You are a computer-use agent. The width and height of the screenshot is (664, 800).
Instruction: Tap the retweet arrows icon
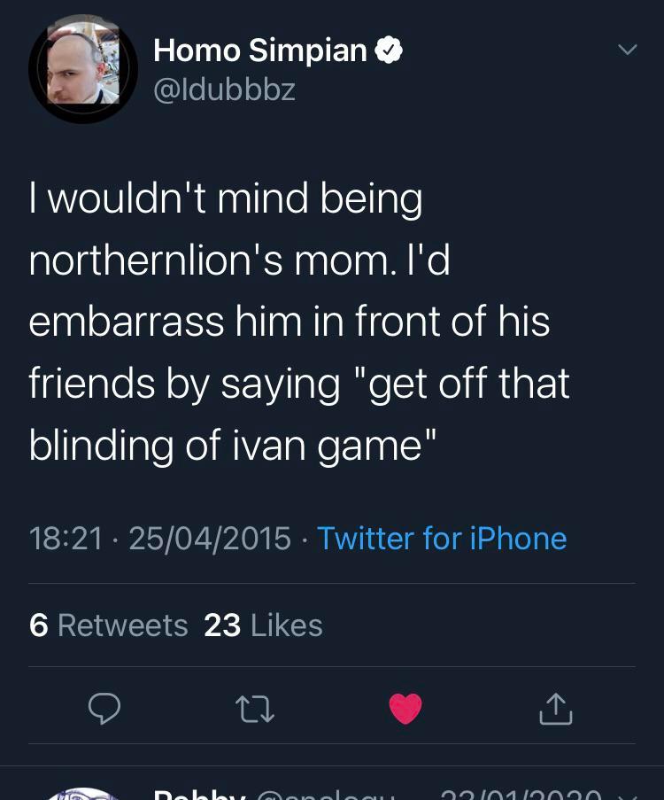(255, 710)
